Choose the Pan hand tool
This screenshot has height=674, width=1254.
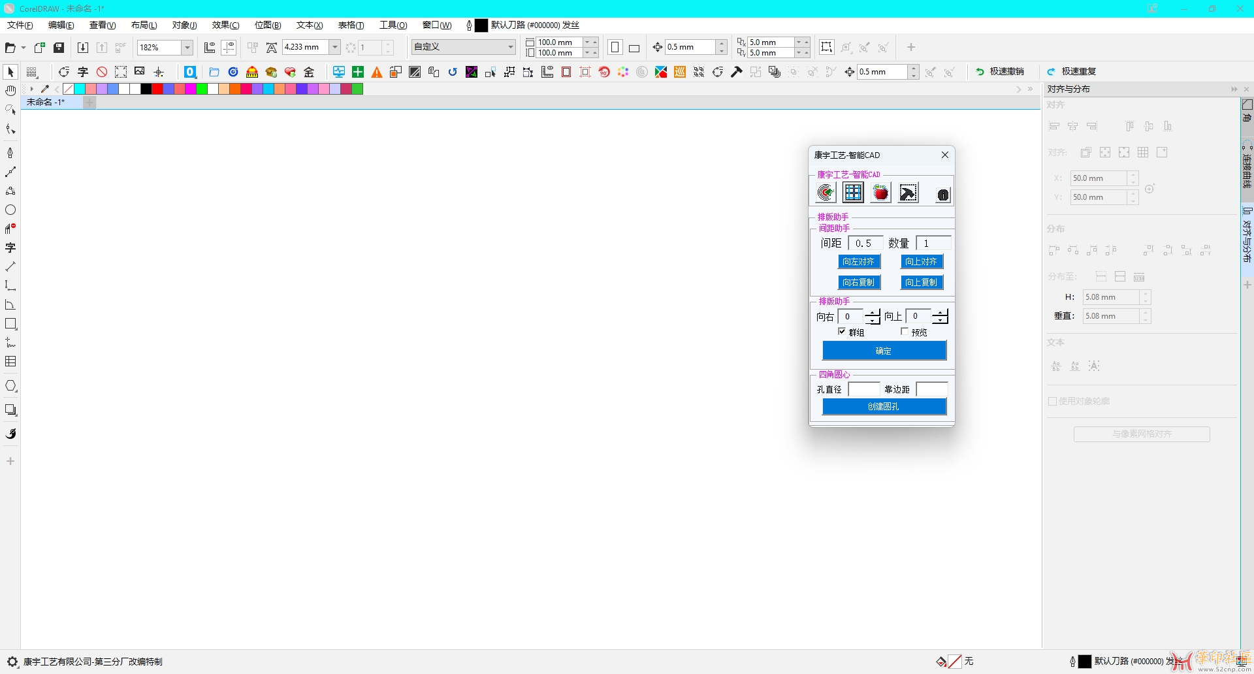point(10,91)
